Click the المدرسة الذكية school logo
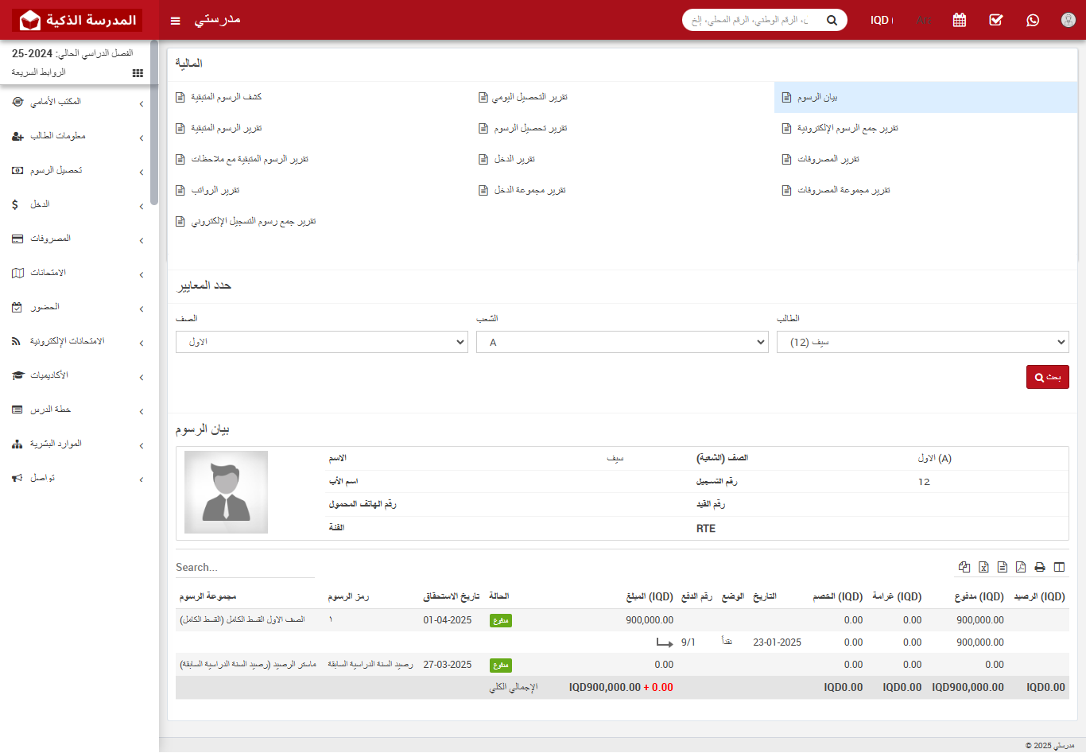1086x753 pixels. coord(77,19)
